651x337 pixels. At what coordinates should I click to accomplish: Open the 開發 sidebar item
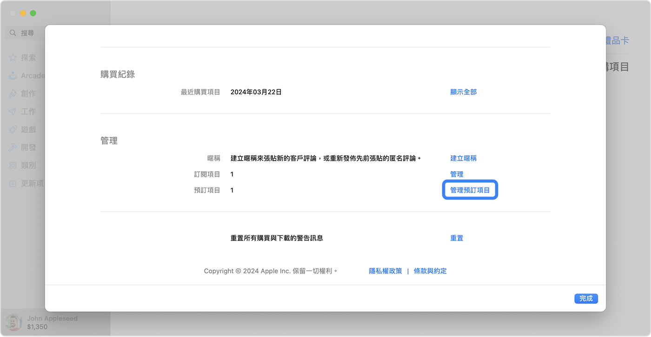pyautogui.click(x=28, y=147)
